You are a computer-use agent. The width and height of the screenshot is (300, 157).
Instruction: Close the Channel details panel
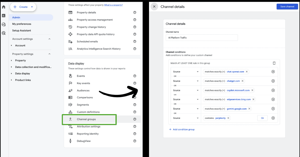click(154, 7)
